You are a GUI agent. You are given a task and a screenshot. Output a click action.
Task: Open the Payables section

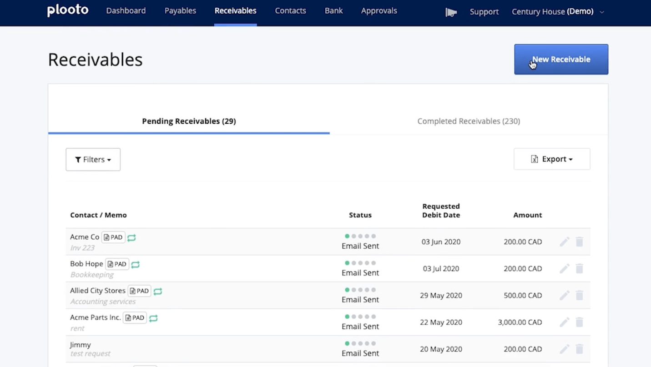180,10
